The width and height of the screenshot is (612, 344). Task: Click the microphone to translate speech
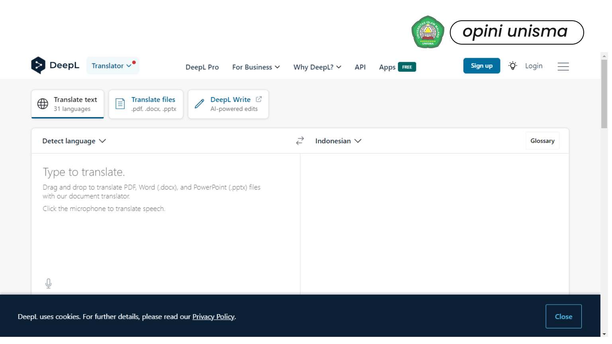pyautogui.click(x=49, y=283)
